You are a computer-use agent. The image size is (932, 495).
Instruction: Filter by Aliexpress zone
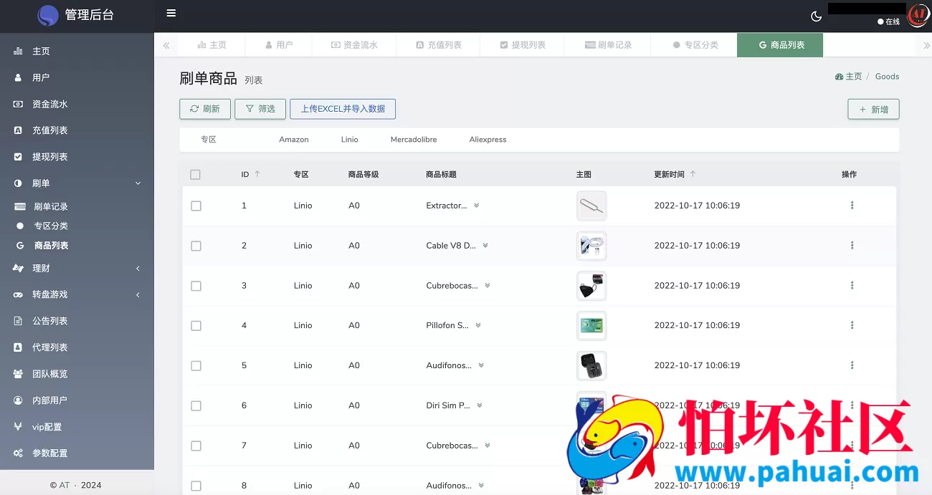point(488,140)
